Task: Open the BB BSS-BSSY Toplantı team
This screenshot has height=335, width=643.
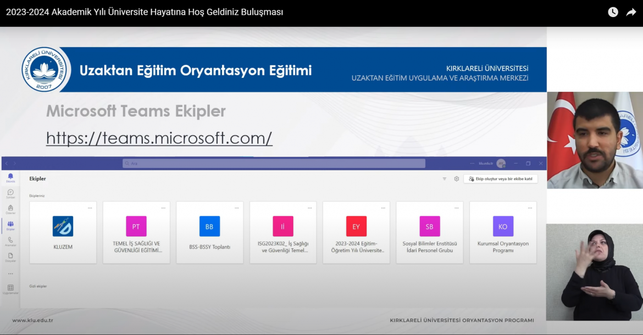Action: coord(209,232)
